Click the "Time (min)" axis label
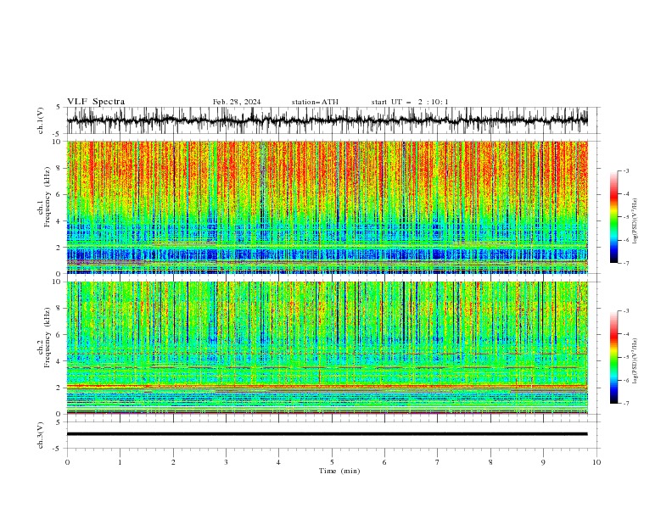The width and height of the screenshot is (672, 519). (339, 471)
